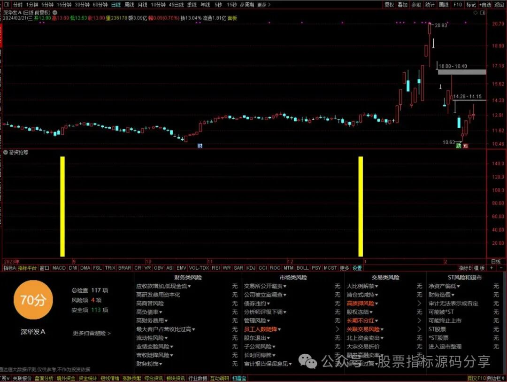This screenshot has height=382, width=507.
Task: Select the KDJ indicator
Action: point(251,268)
